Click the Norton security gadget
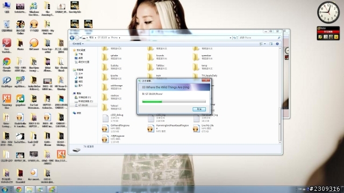 (x=328, y=33)
